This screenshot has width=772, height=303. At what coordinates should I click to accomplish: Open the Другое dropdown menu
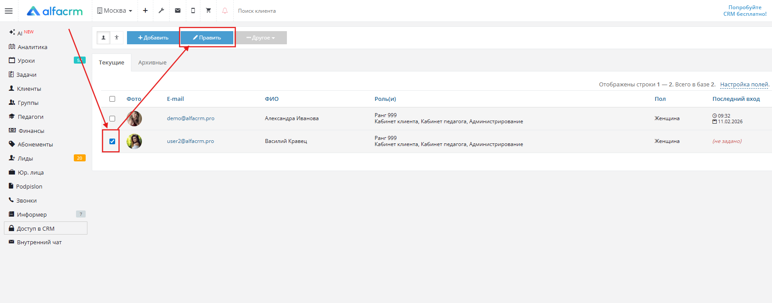(x=261, y=38)
